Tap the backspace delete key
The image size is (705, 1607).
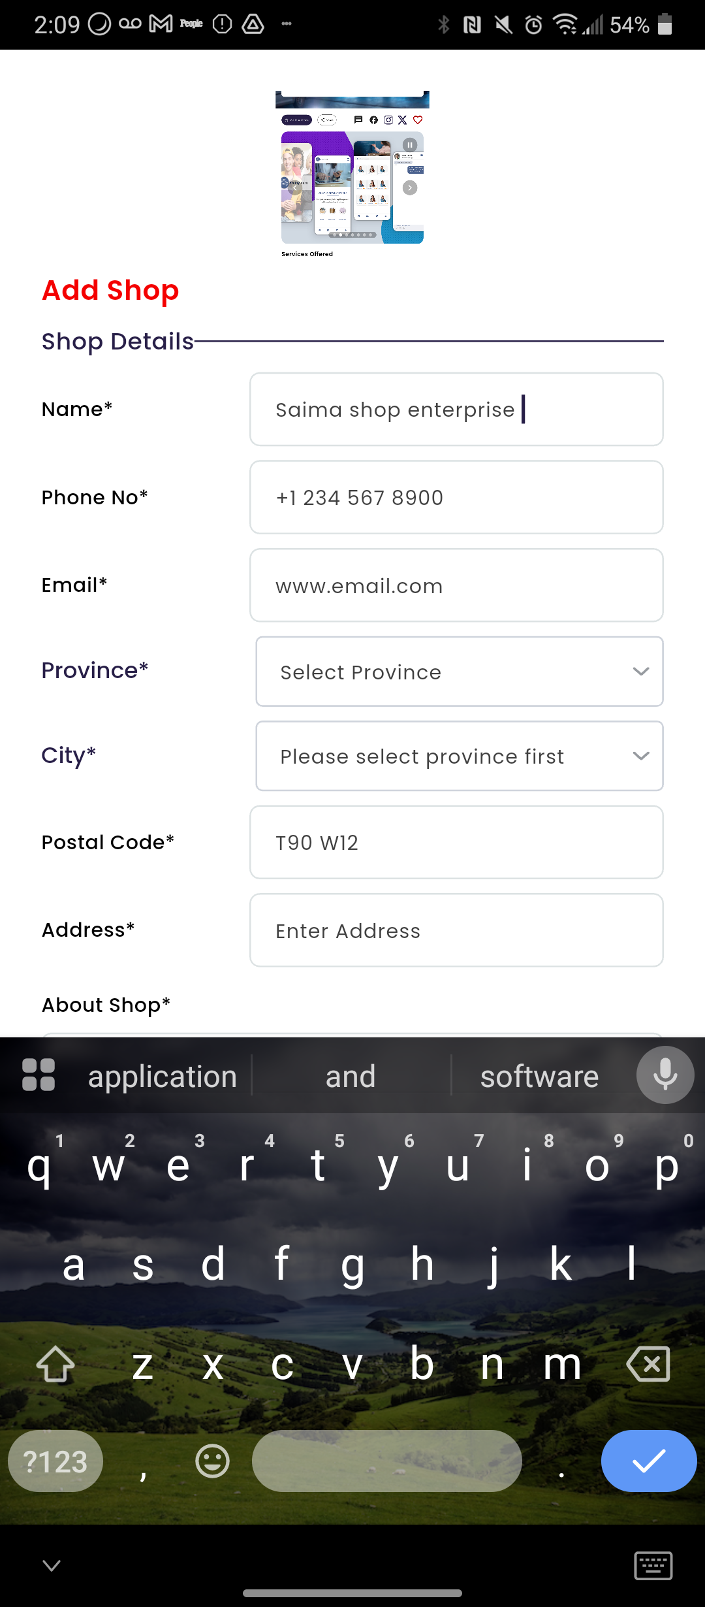(x=648, y=1364)
